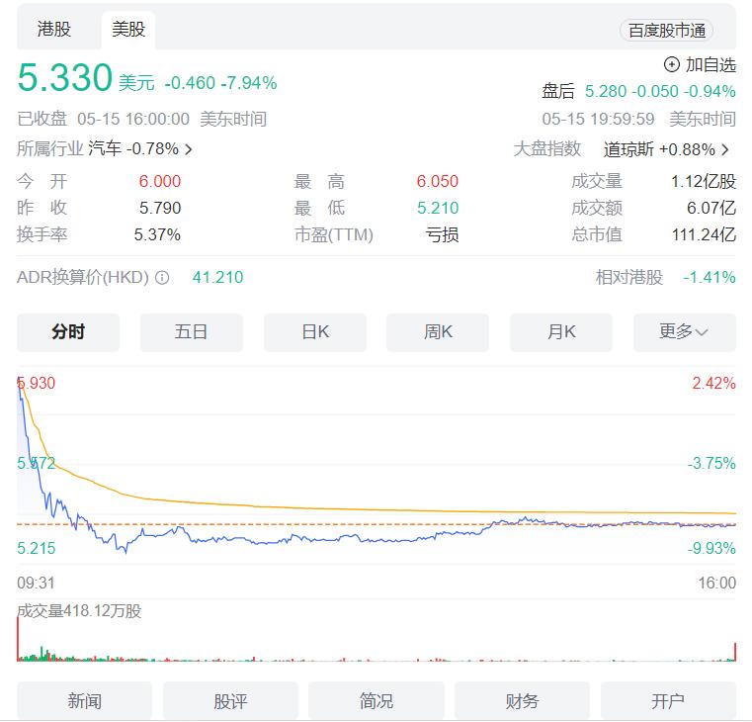
Task: Click the plus icon for 加自选
Action: pyautogui.click(x=672, y=64)
